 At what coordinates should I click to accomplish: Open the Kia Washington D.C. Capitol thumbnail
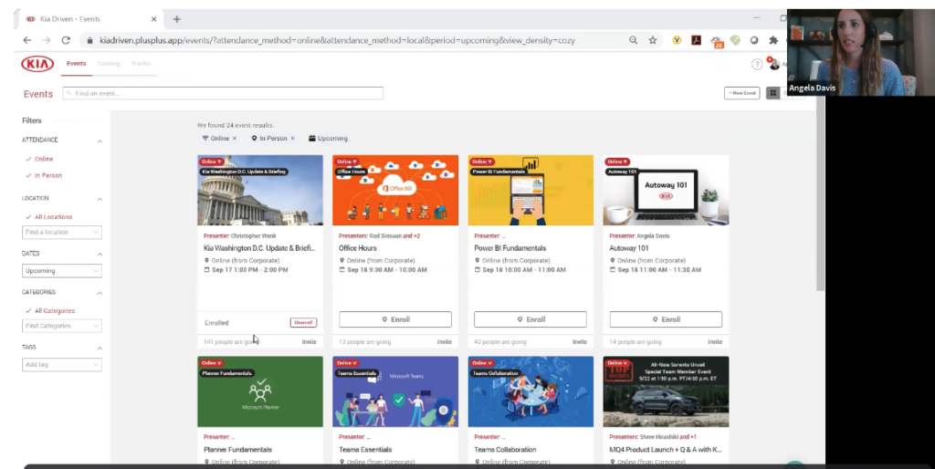(260, 190)
